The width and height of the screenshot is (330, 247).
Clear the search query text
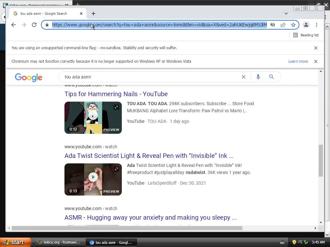[244, 77]
